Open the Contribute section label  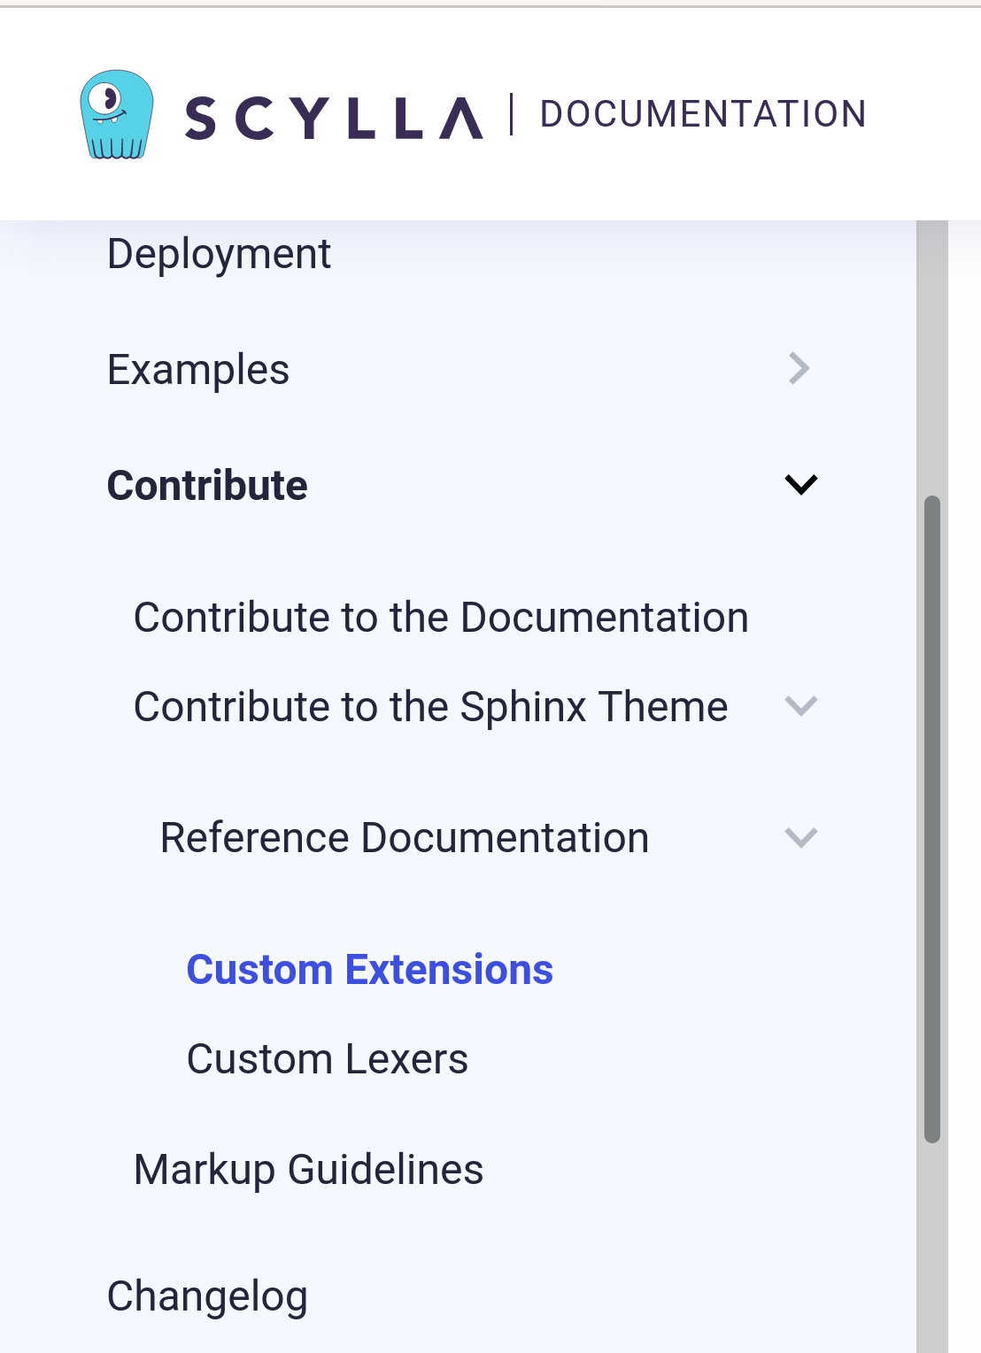[x=206, y=485]
